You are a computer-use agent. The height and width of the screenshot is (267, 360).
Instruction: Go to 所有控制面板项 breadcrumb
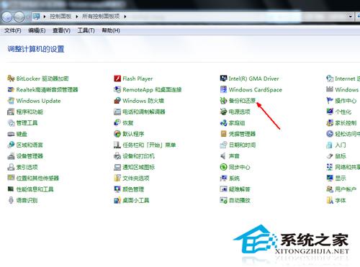click(x=101, y=17)
